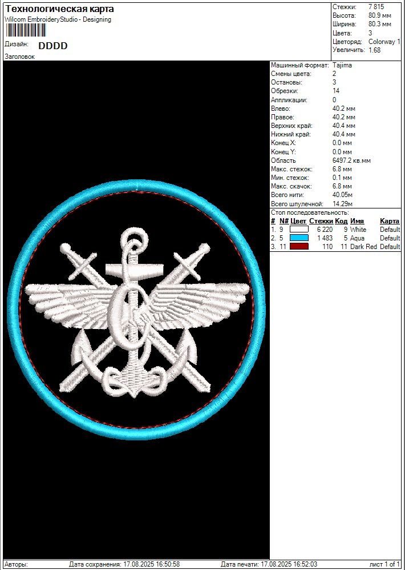
Task: Click the 'лист 1 of 1' page indicator
Action: pyautogui.click(x=384, y=564)
